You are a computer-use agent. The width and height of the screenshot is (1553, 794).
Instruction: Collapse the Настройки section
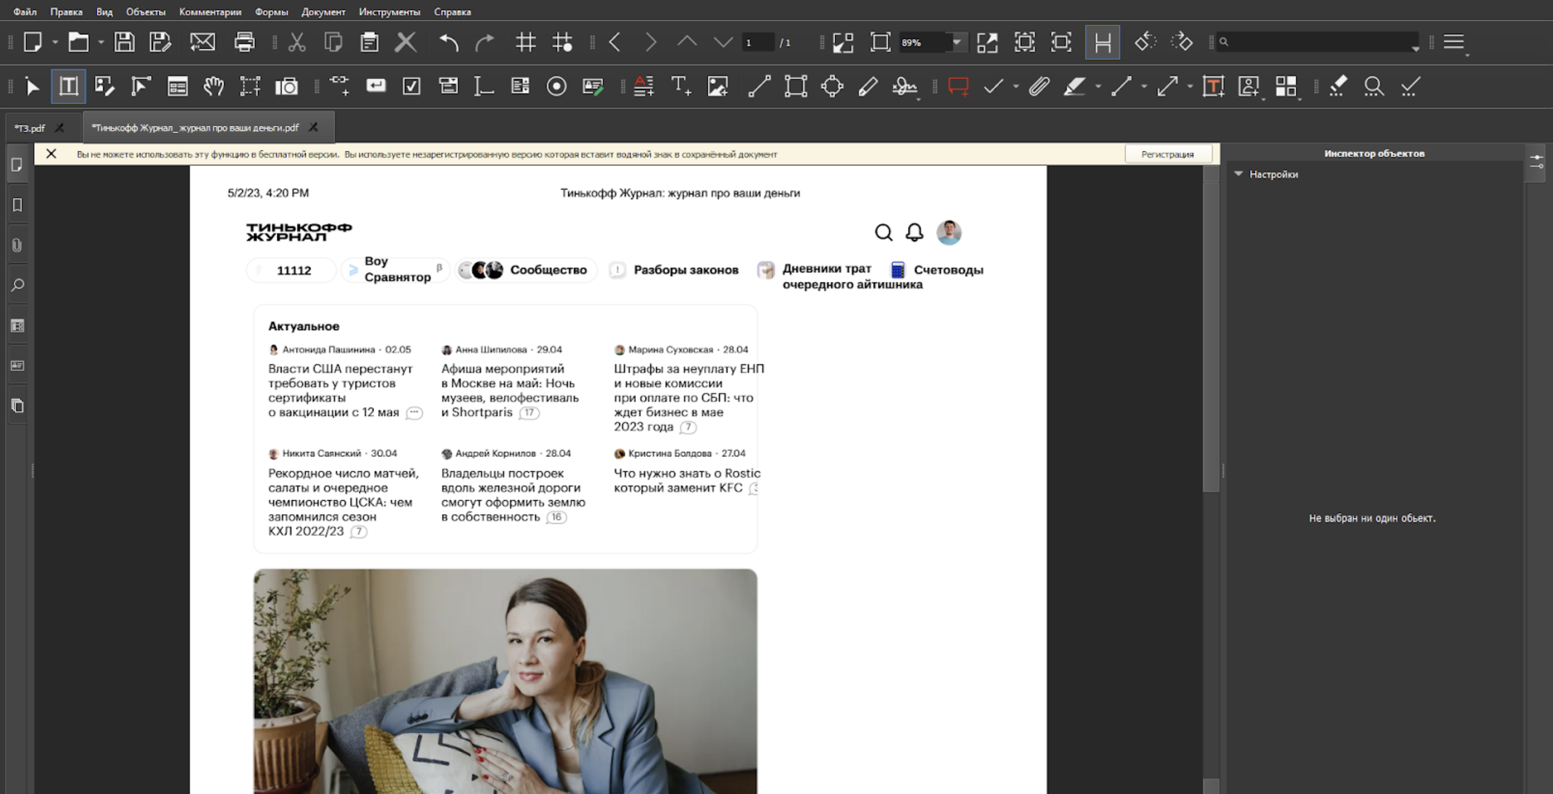point(1238,174)
